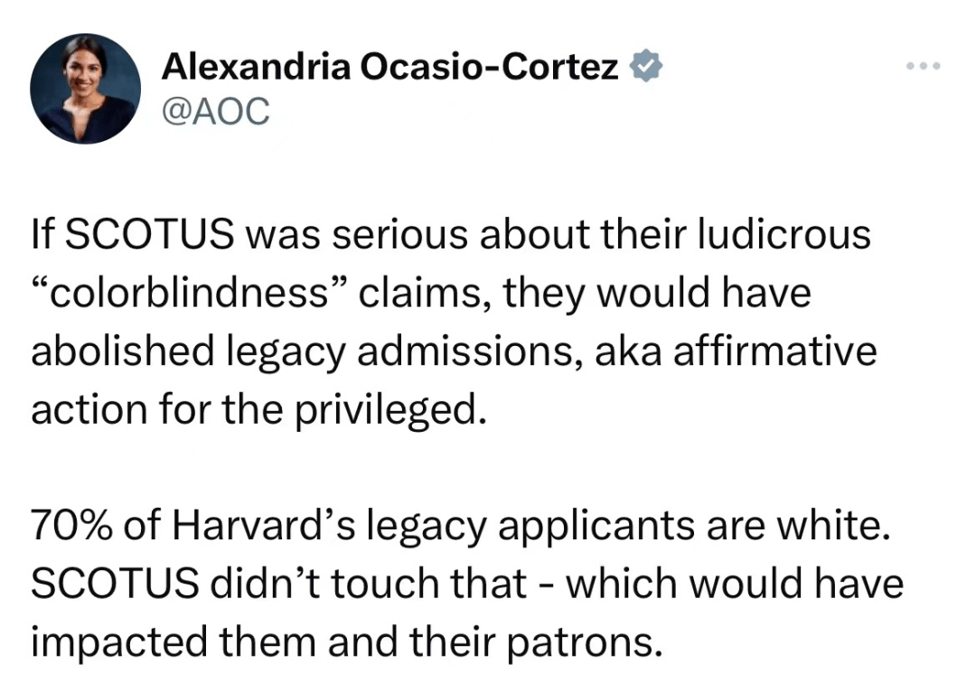The width and height of the screenshot is (976, 692).
Task: Click the phrase "legacy admissions"
Action: [399, 351]
